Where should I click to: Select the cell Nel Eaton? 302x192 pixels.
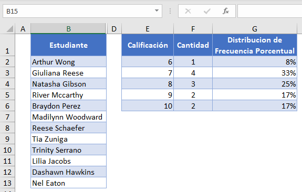(68, 183)
